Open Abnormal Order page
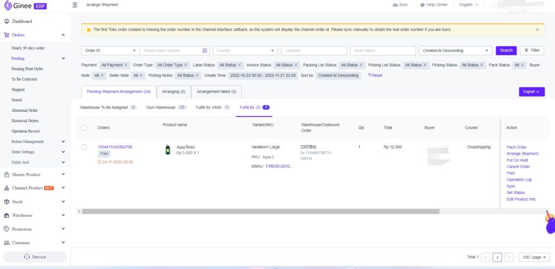 (24, 110)
